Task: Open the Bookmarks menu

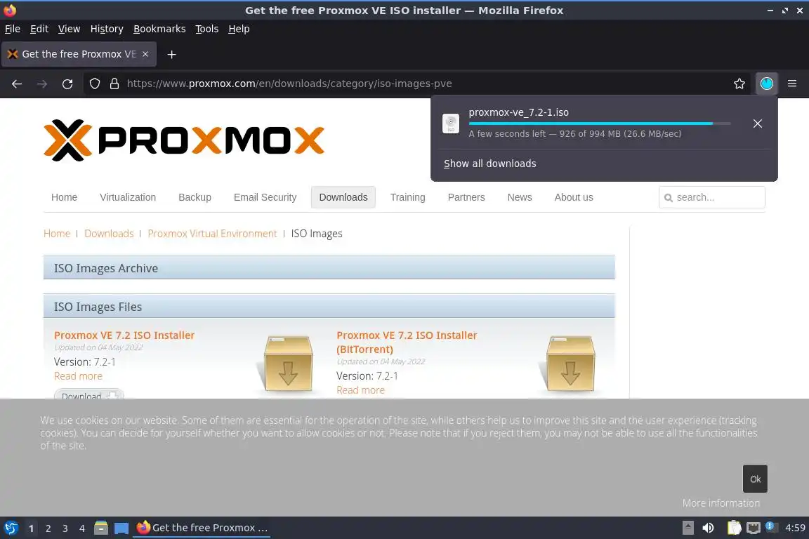Action: (x=159, y=29)
